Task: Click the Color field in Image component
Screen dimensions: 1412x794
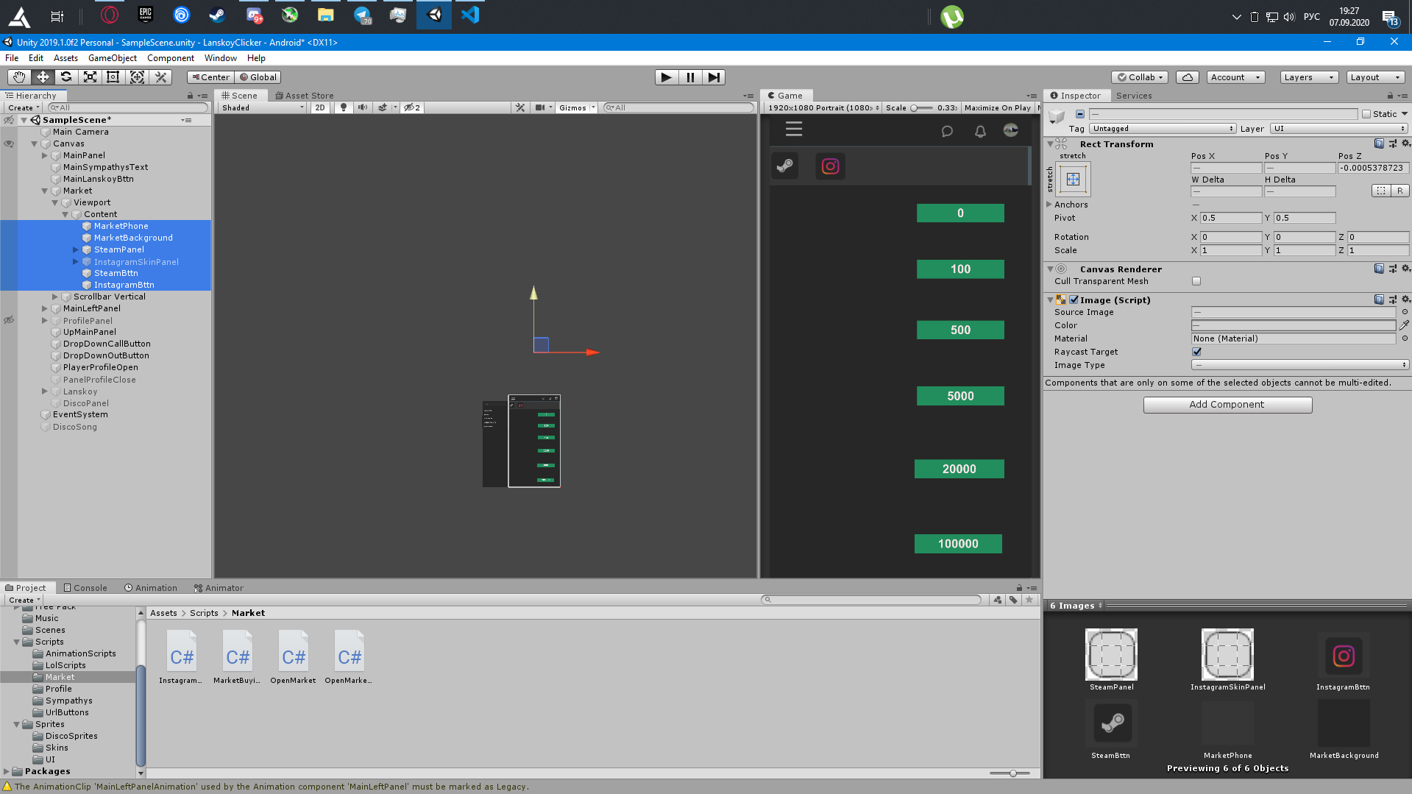Action: pos(1294,325)
